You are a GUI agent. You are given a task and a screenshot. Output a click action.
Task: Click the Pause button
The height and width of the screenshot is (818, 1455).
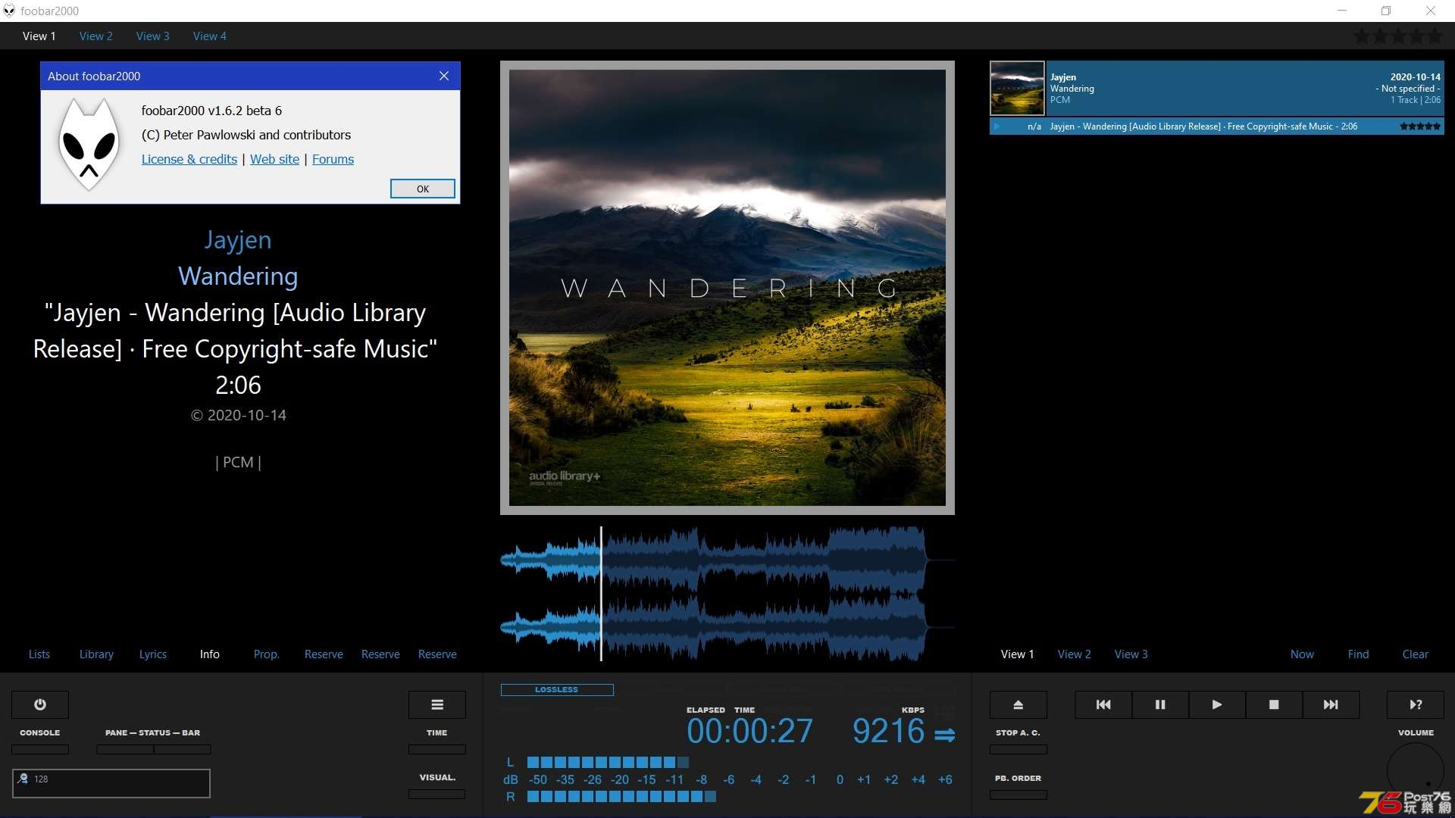[x=1159, y=704]
